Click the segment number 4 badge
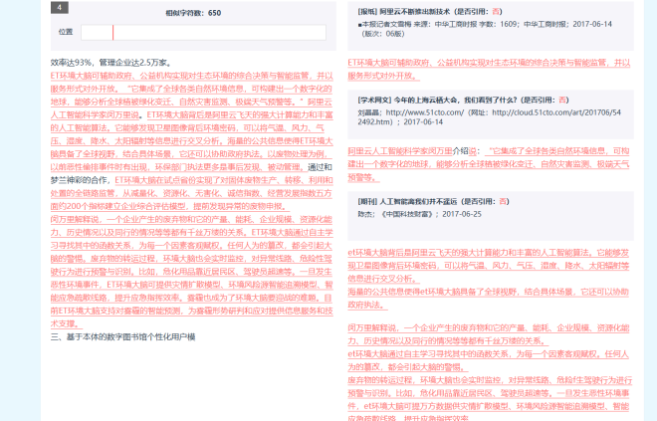 point(60,8)
